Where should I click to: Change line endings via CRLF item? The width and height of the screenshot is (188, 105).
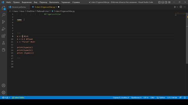click(x=152, y=97)
